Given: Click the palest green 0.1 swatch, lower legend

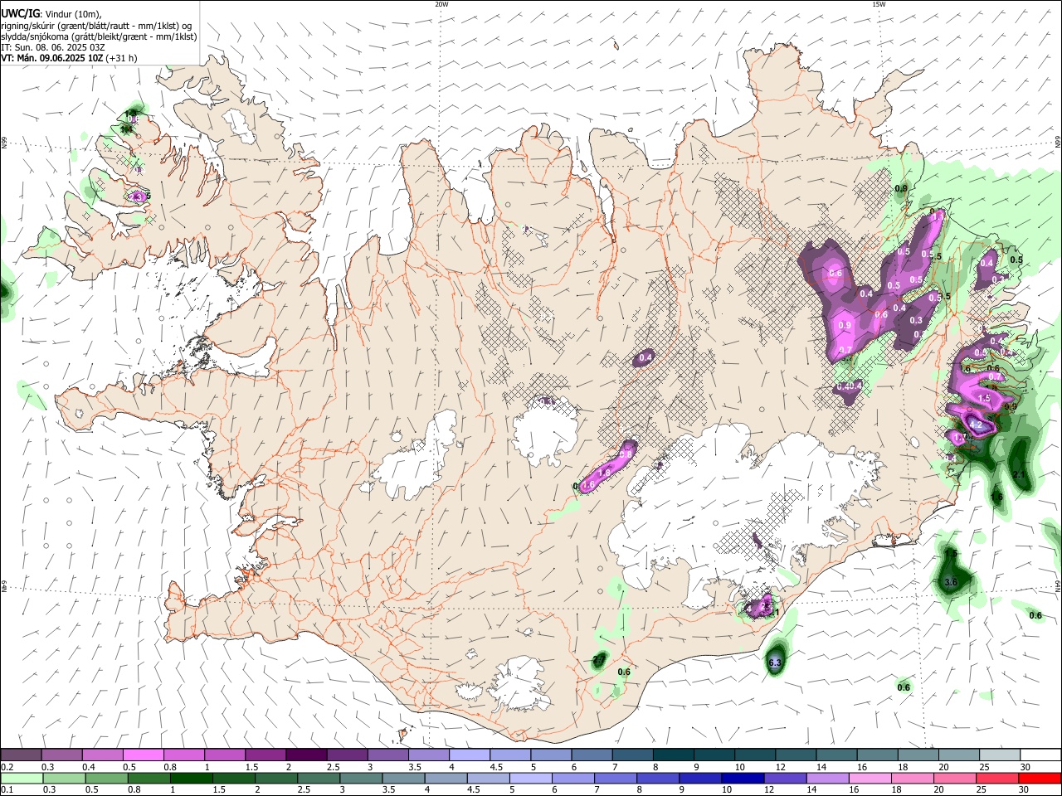Looking at the screenshot, I should click(x=22, y=779).
